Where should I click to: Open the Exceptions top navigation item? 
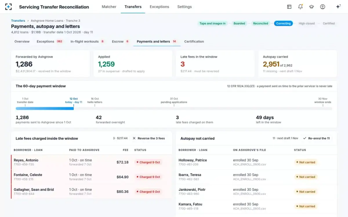tap(159, 7)
